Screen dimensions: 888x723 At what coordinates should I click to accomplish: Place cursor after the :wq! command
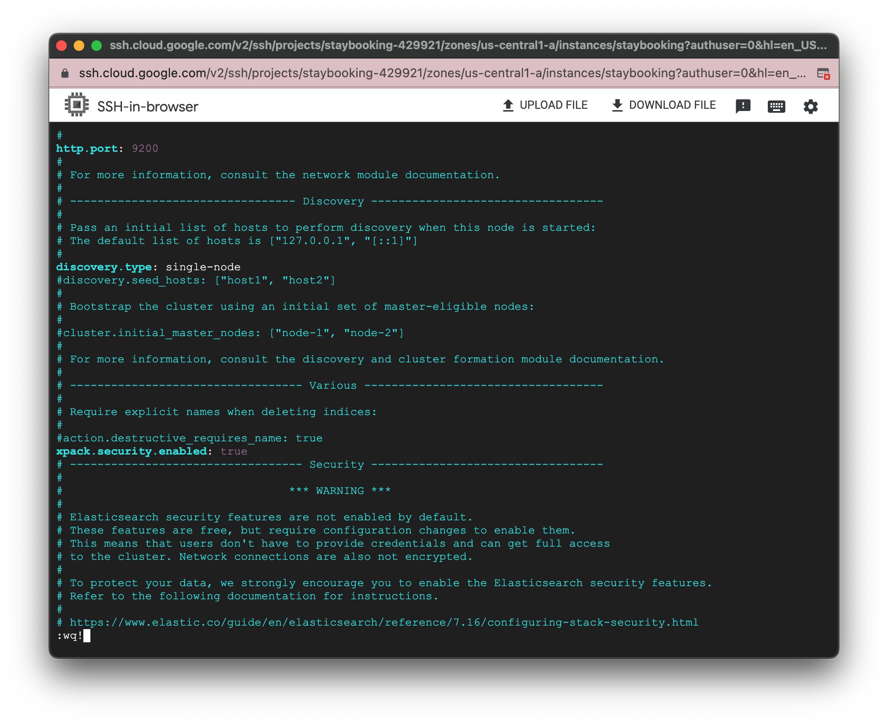tap(88, 636)
